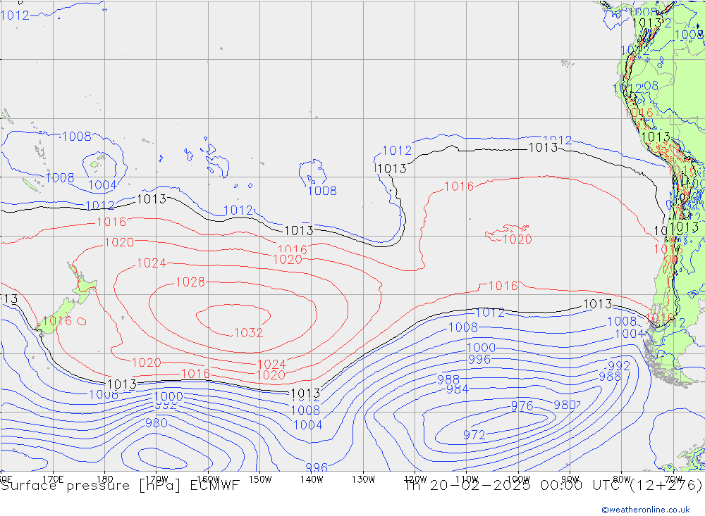This screenshot has width=705, height=516.
Task: Click the 130W longitude axis label
Action: coord(363,479)
